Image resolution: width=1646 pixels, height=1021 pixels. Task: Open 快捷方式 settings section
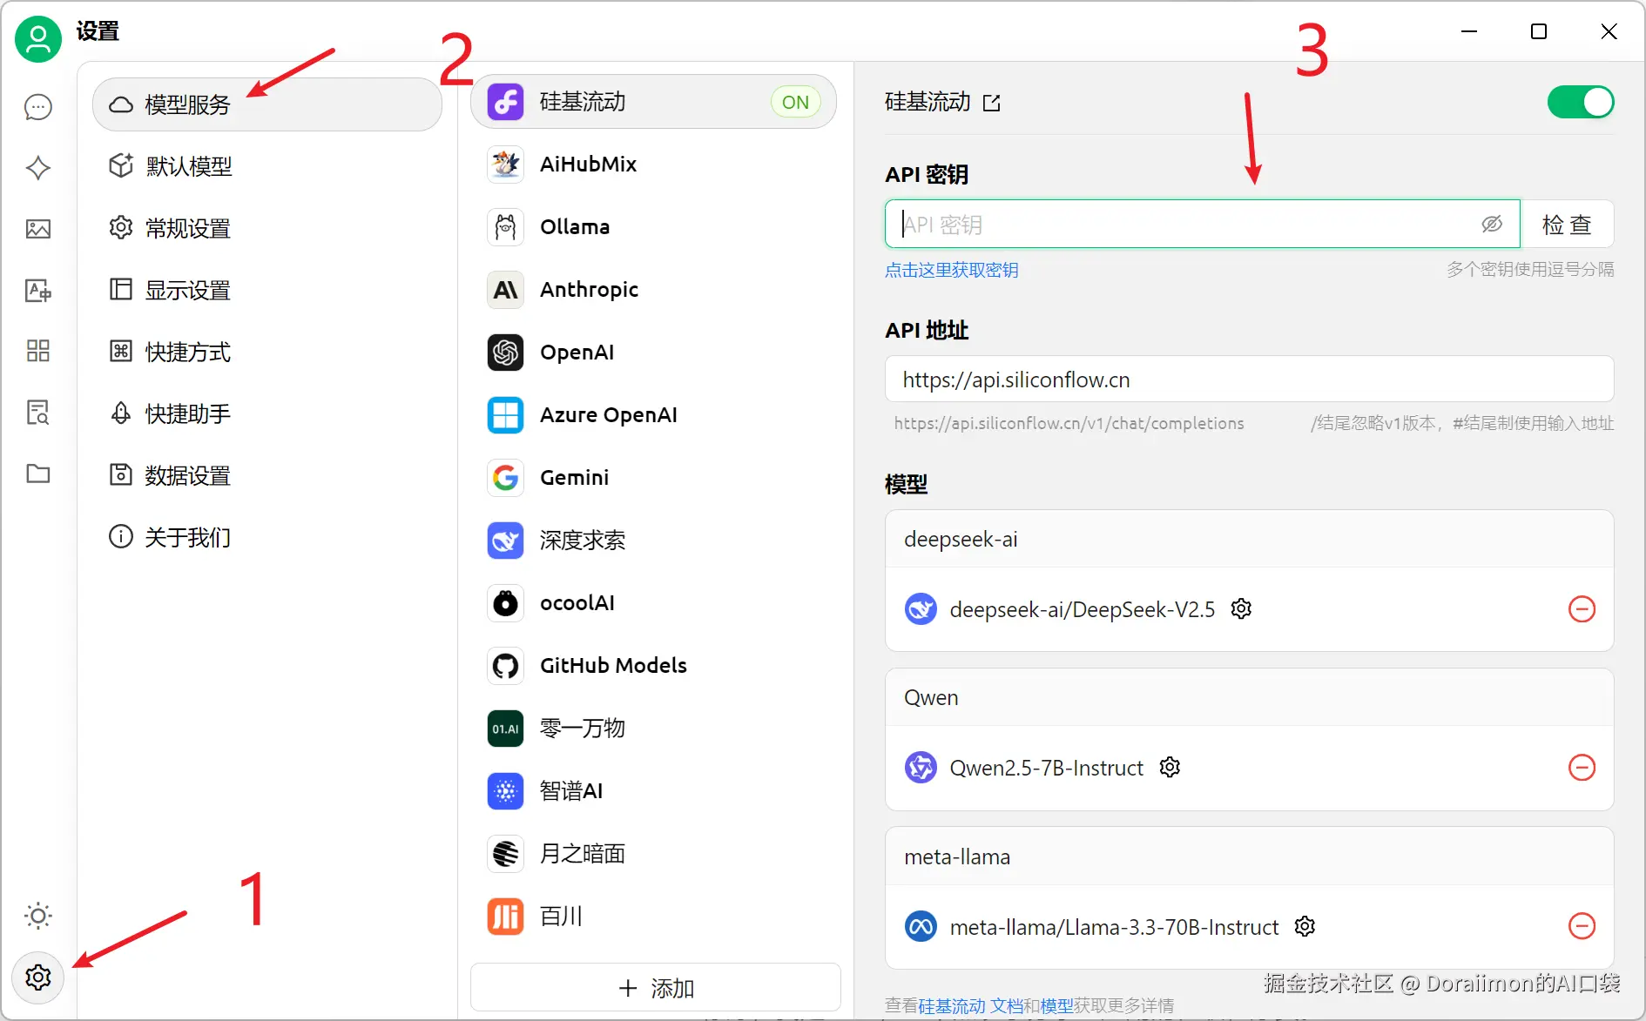(267, 352)
